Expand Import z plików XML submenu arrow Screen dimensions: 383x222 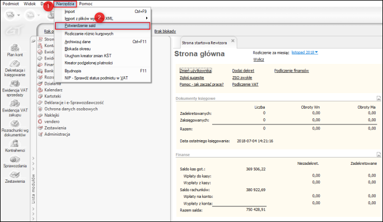[x=147, y=18]
